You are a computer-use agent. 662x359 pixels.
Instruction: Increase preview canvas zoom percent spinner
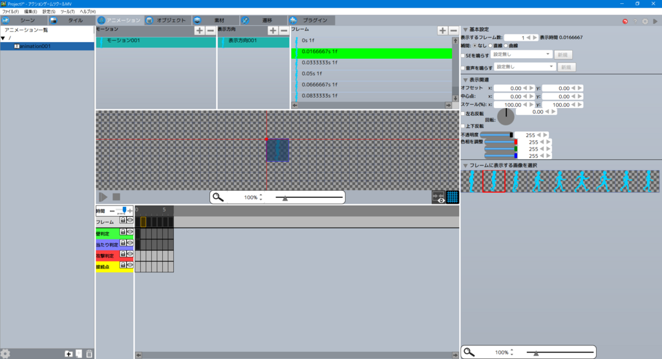(261, 195)
